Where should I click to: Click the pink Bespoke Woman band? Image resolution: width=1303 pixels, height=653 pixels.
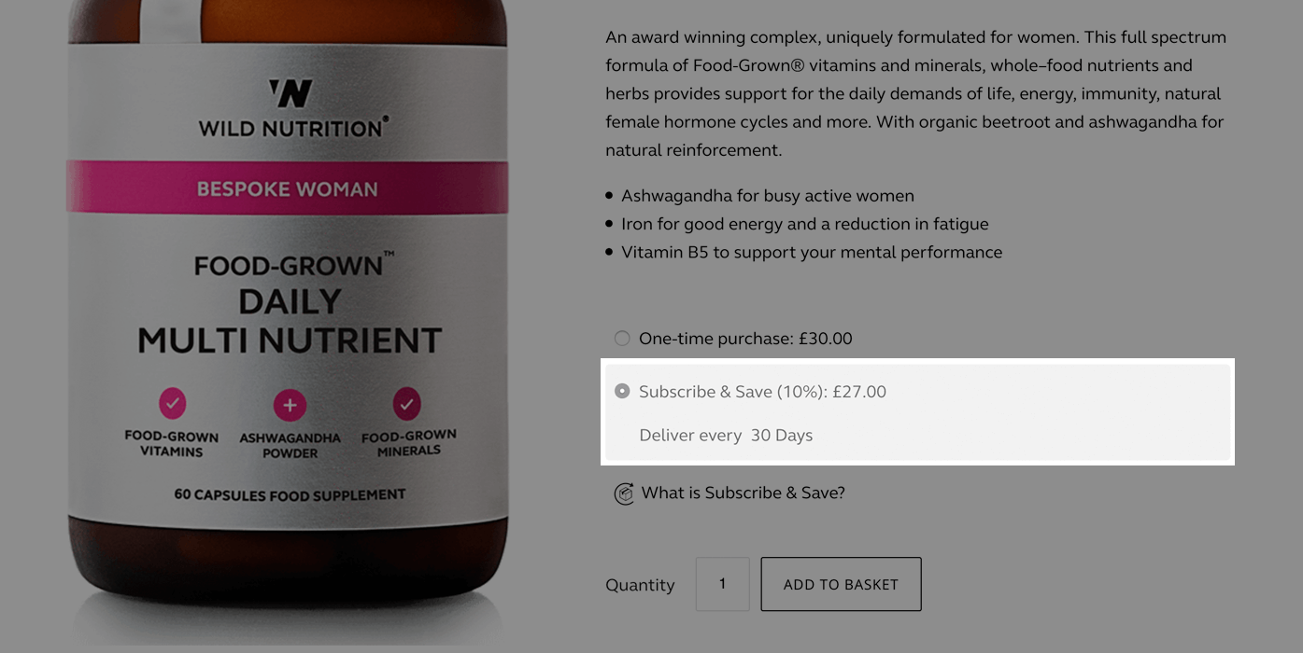point(287,188)
